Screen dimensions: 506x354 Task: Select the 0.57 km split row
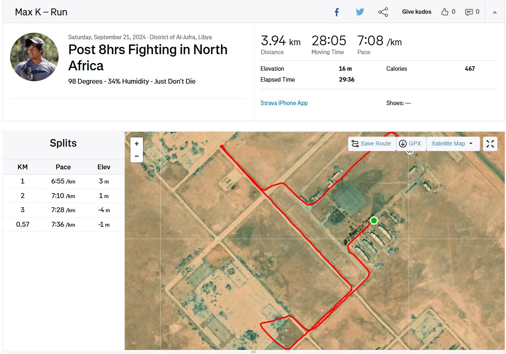(63, 224)
